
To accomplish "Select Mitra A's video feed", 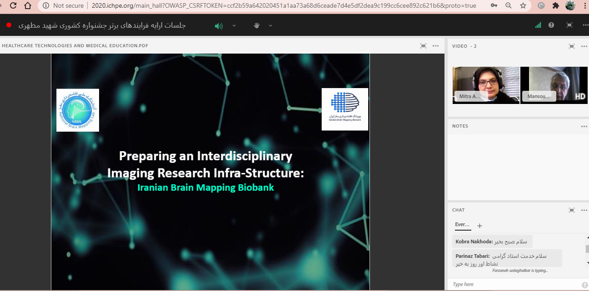I will coord(486,85).
